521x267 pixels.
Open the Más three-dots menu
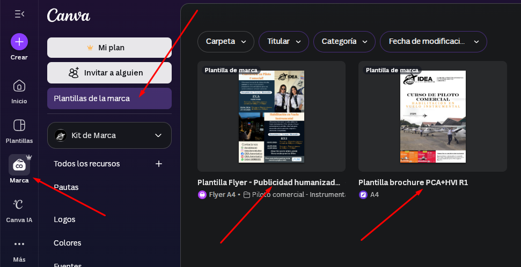(19, 244)
